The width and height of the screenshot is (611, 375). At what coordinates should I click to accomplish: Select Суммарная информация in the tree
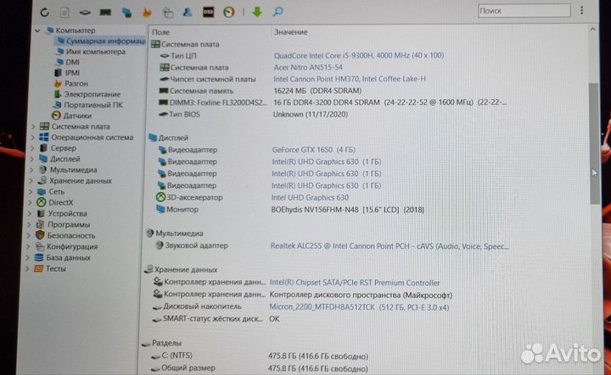tap(101, 41)
